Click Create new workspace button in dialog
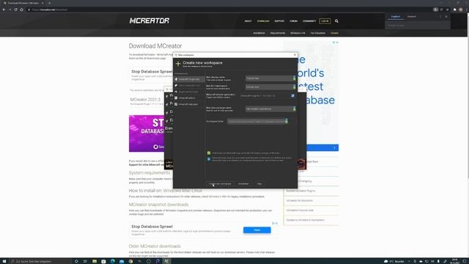The width and height of the screenshot is (469, 264). click(x=220, y=184)
